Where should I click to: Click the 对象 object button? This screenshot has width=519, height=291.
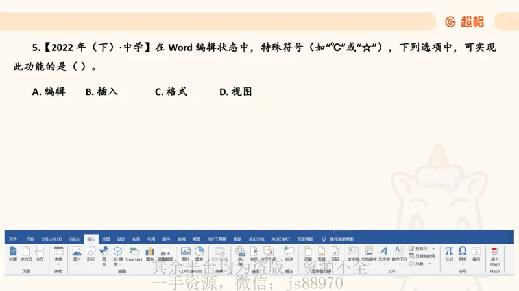click(x=416, y=264)
